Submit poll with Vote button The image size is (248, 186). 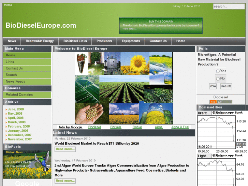click(213, 86)
